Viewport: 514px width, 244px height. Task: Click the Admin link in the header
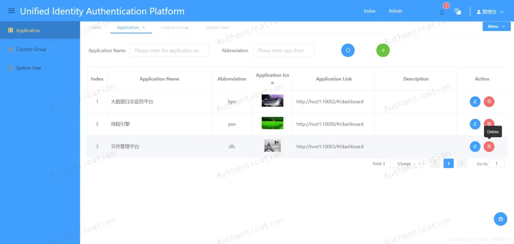[395, 11]
